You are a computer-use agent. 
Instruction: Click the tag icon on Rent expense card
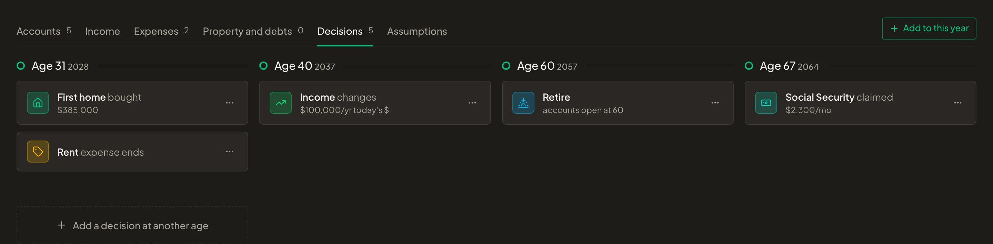pos(38,152)
